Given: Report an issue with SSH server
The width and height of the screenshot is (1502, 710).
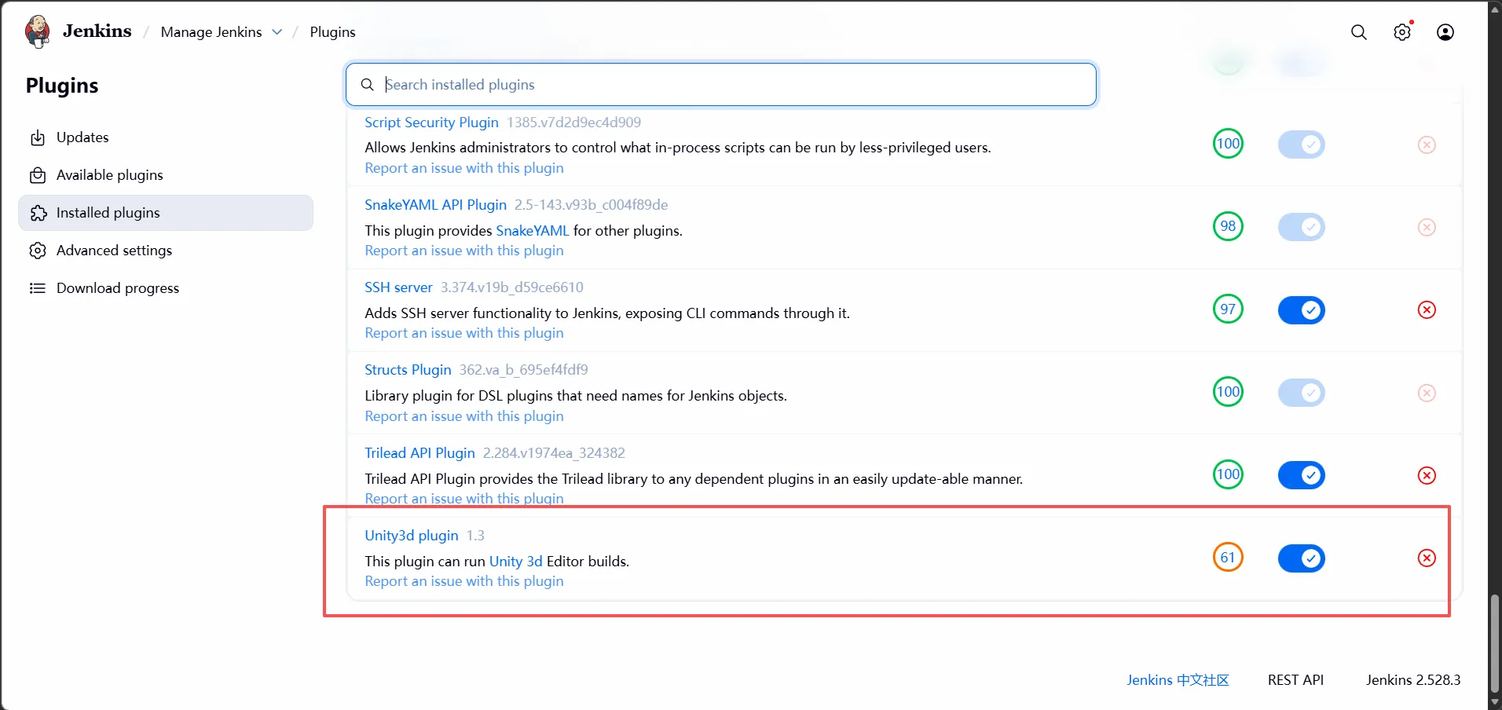Looking at the screenshot, I should click(x=463, y=333).
